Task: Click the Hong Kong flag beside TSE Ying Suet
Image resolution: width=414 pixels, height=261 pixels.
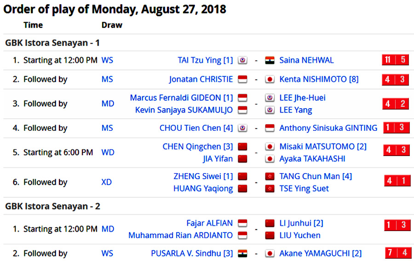Action: click(x=270, y=188)
